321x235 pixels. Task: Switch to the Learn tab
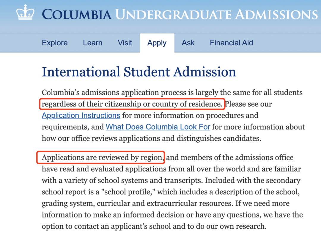[92, 43]
